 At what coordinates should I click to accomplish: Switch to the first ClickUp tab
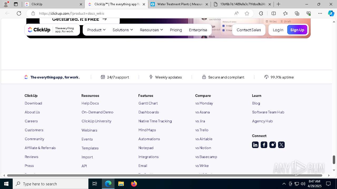[x=53, y=4]
